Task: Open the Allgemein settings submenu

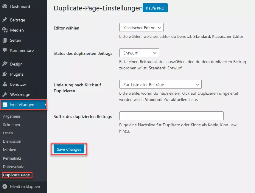Action: [11, 116]
